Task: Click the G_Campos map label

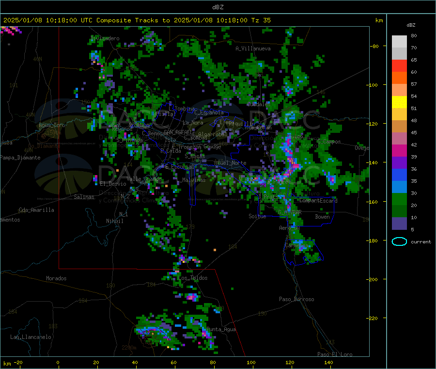Action: tap(329, 142)
